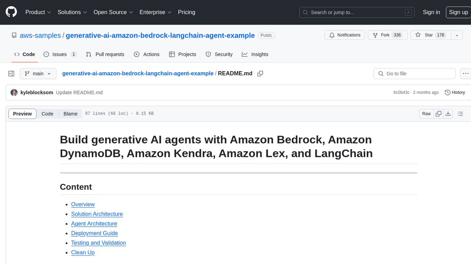This screenshot has width=471, height=264.
Task: Star the repository
Action: pyautogui.click(x=430, y=35)
